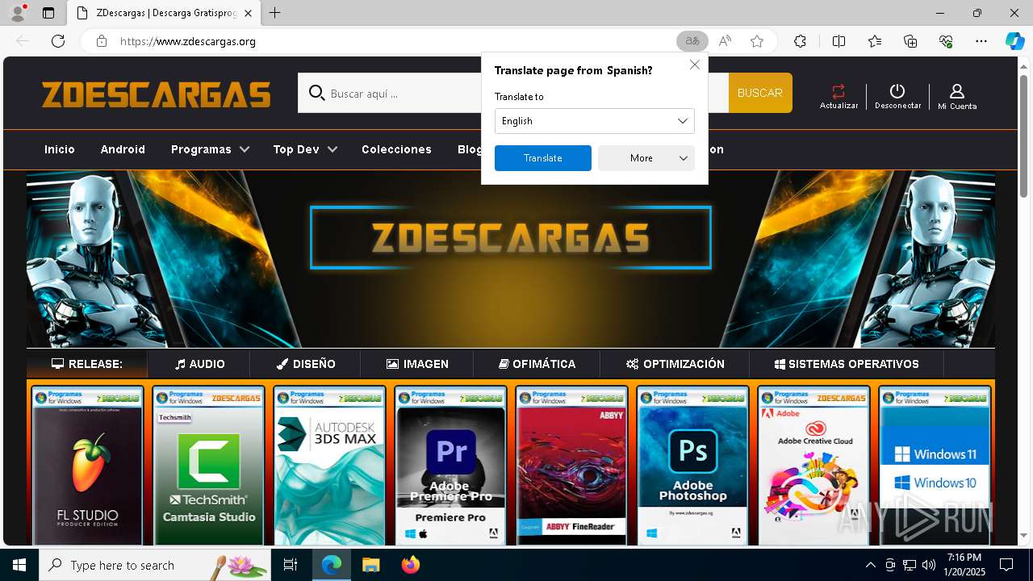Close the translate popup
Image resolution: width=1033 pixels, height=581 pixels.
point(694,65)
